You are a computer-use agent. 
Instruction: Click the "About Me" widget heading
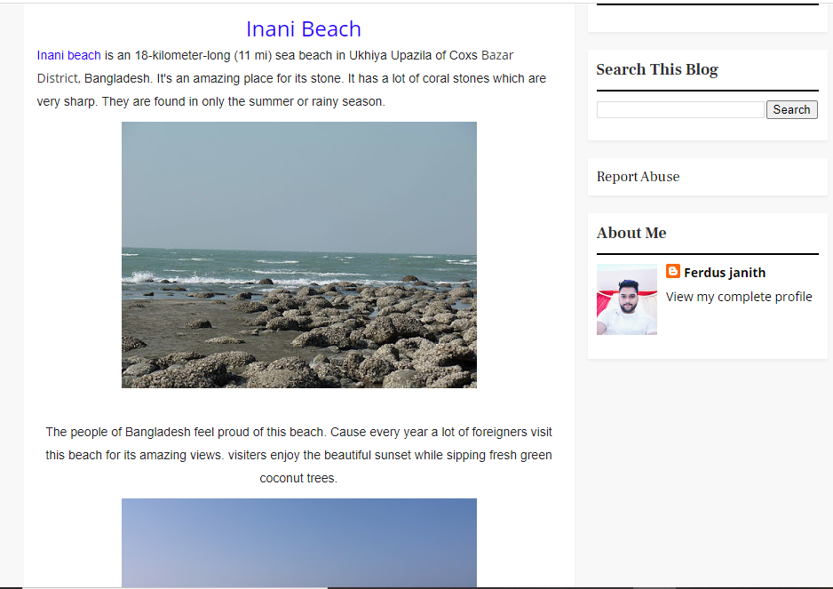coord(631,233)
